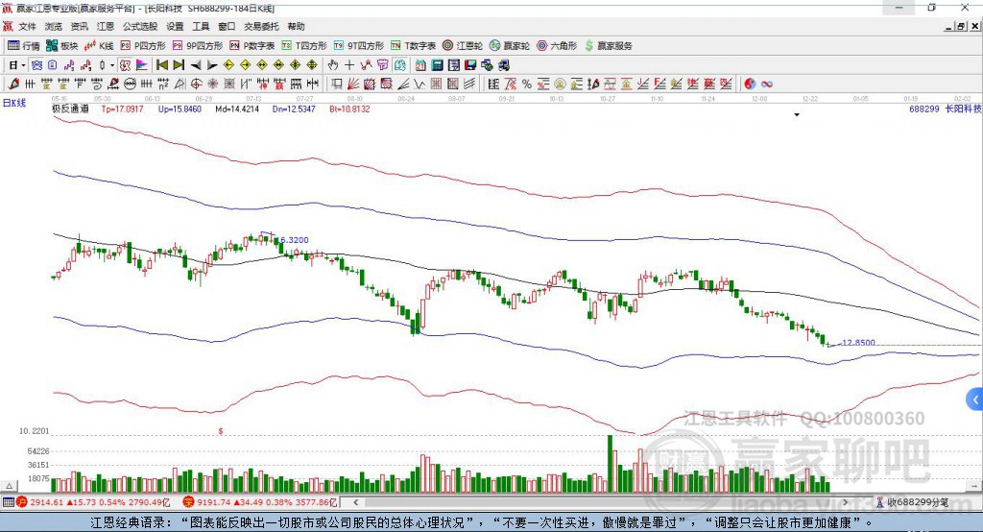Click volume panel up-triangle button
This screenshot has height=532, width=983.
pyautogui.click(x=9, y=486)
